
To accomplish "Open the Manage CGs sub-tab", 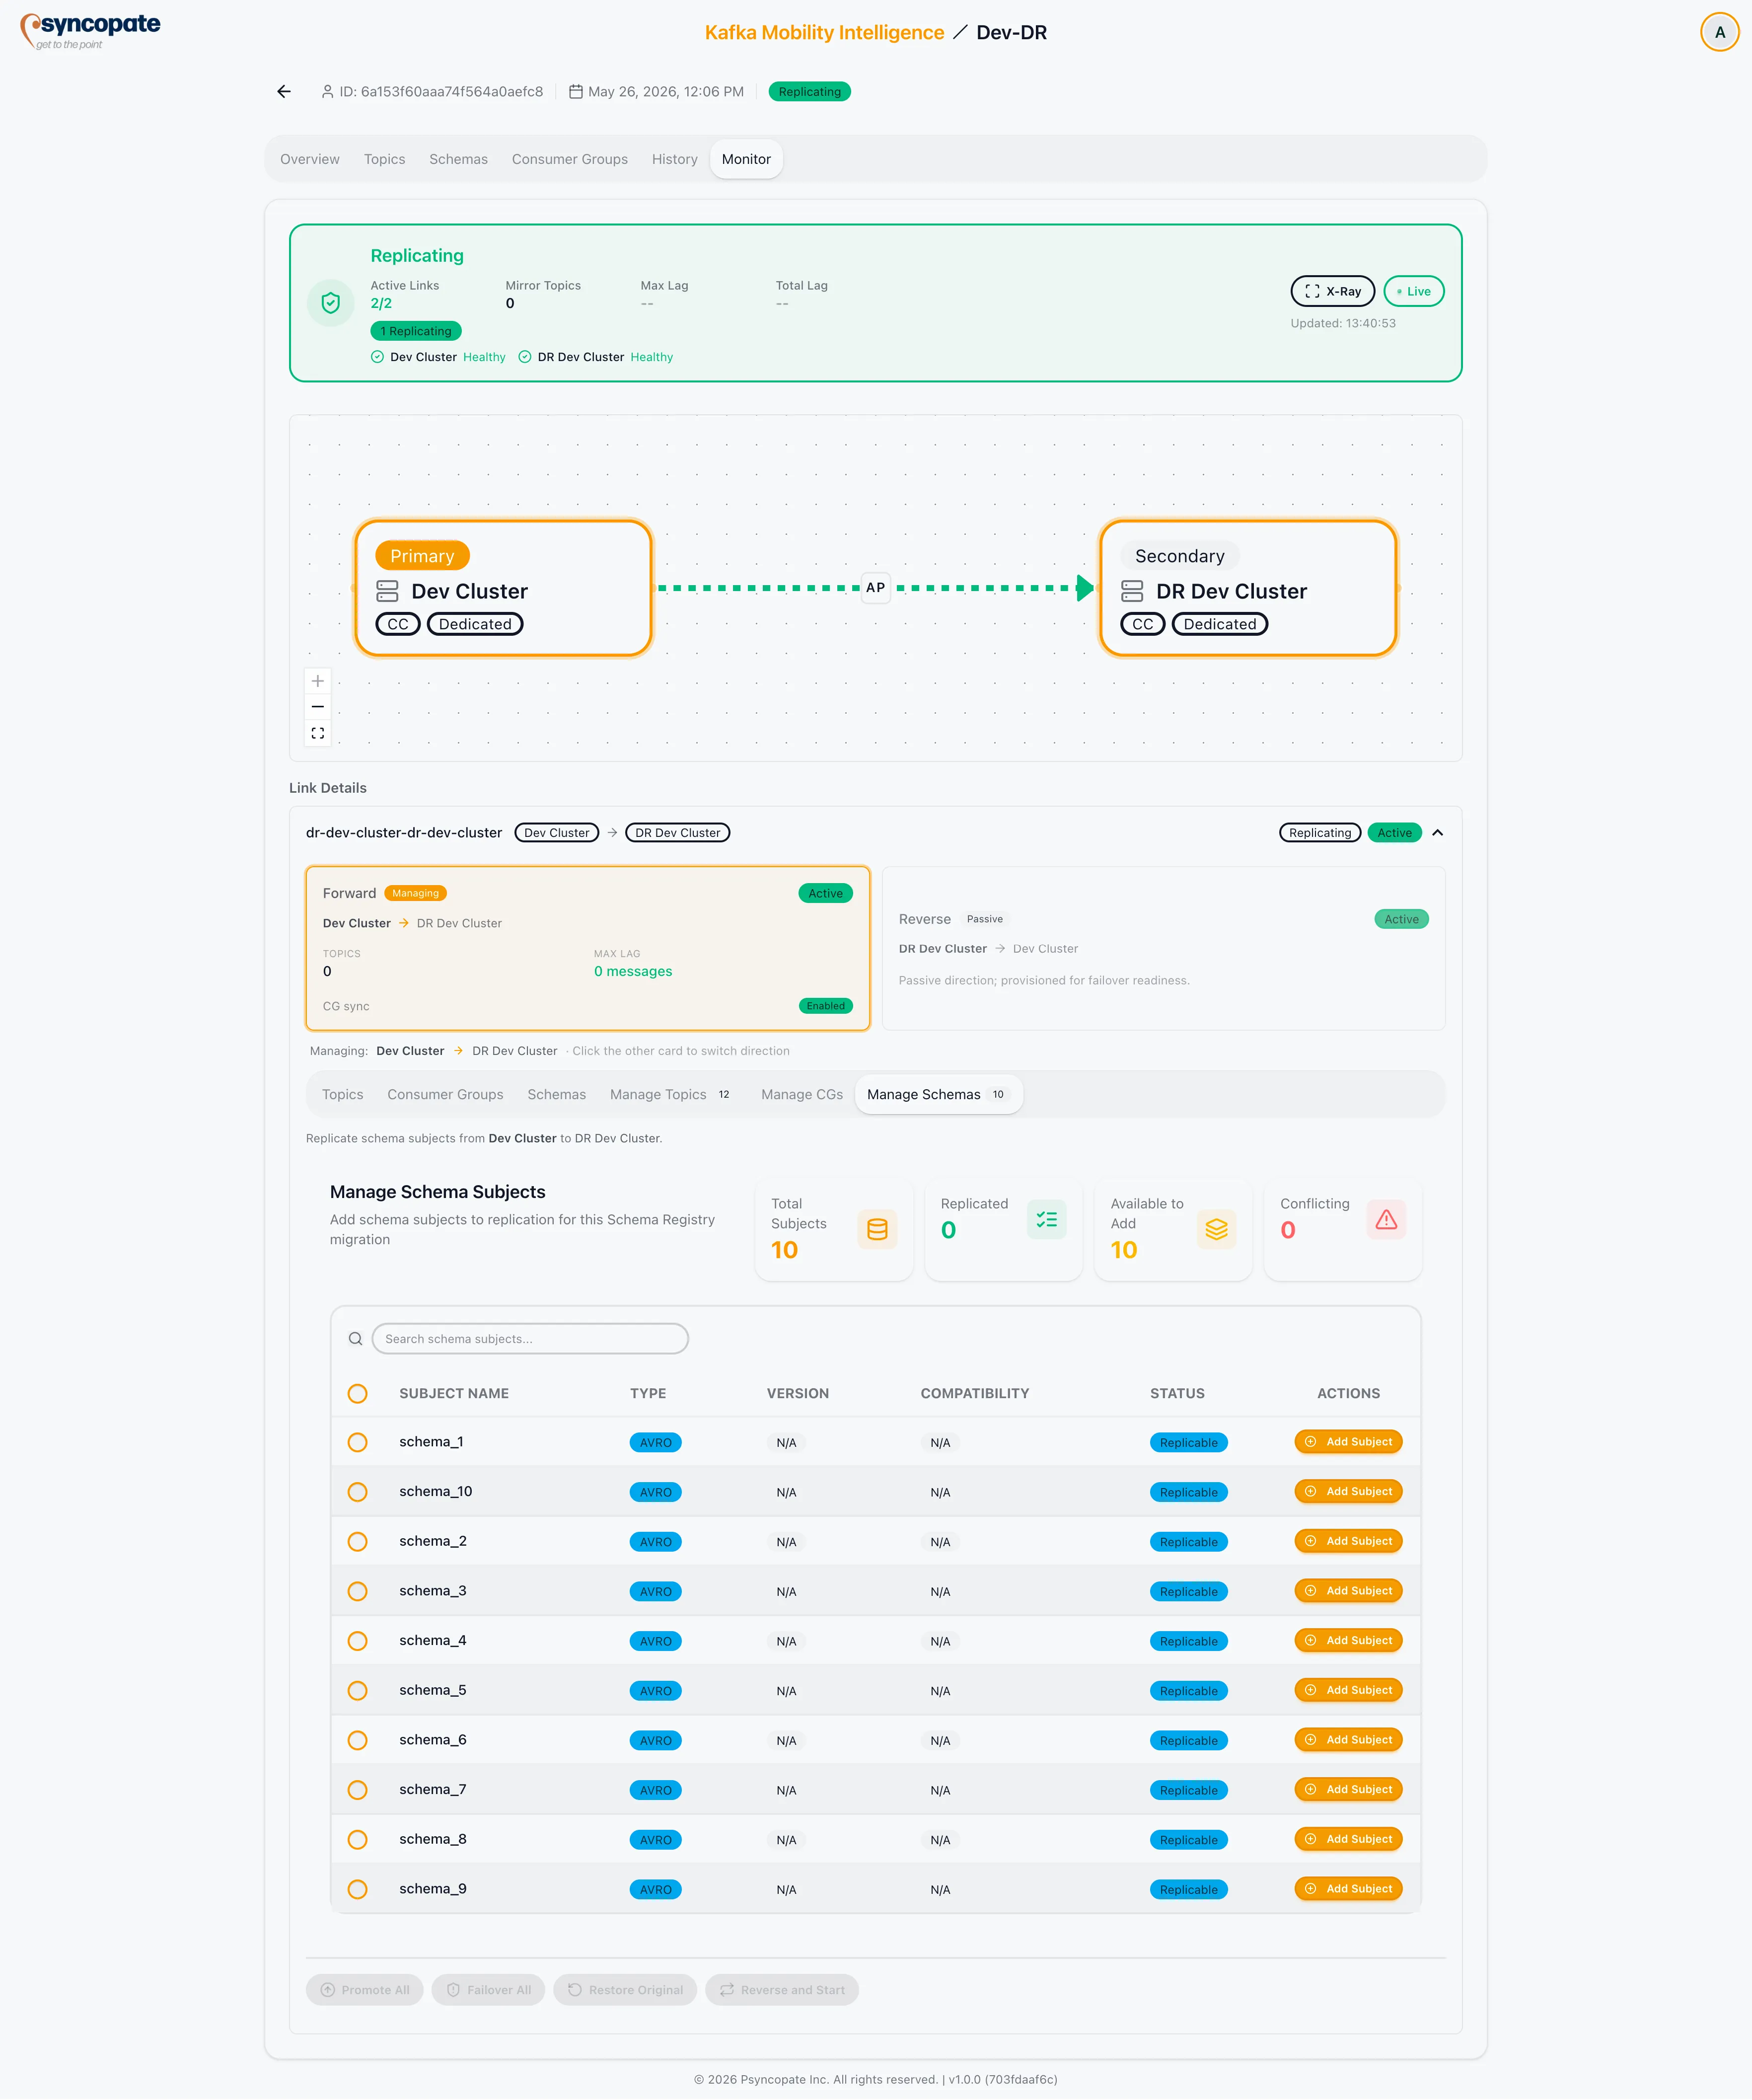I will coord(802,1095).
